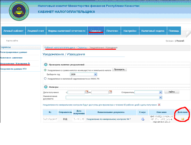Dismiss the notice with the red X icon
This screenshot has width=191, height=145.
pos(159,105)
